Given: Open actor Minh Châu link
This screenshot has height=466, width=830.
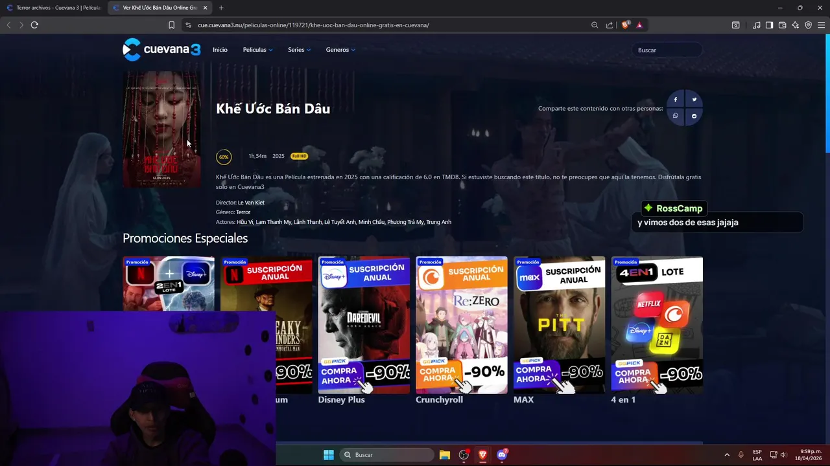Looking at the screenshot, I should click(372, 222).
